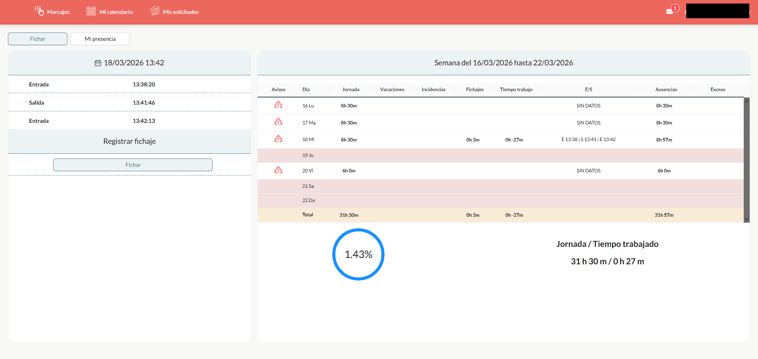Click the Marcajes hand icon
The image size is (758, 359).
click(x=39, y=11)
